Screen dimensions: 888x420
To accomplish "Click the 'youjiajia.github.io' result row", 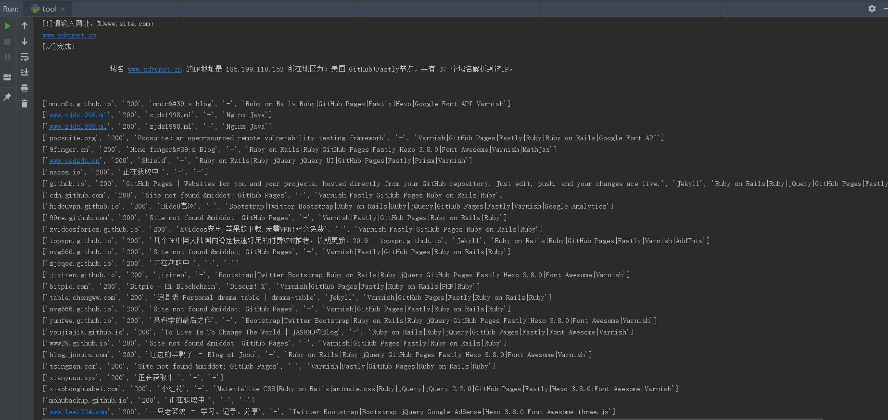I will [338, 332].
